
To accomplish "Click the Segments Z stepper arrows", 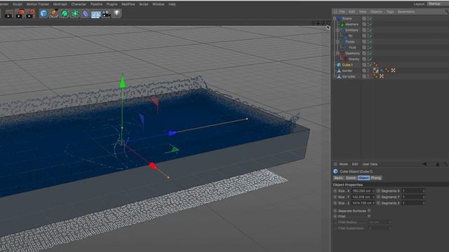I will [424, 203].
